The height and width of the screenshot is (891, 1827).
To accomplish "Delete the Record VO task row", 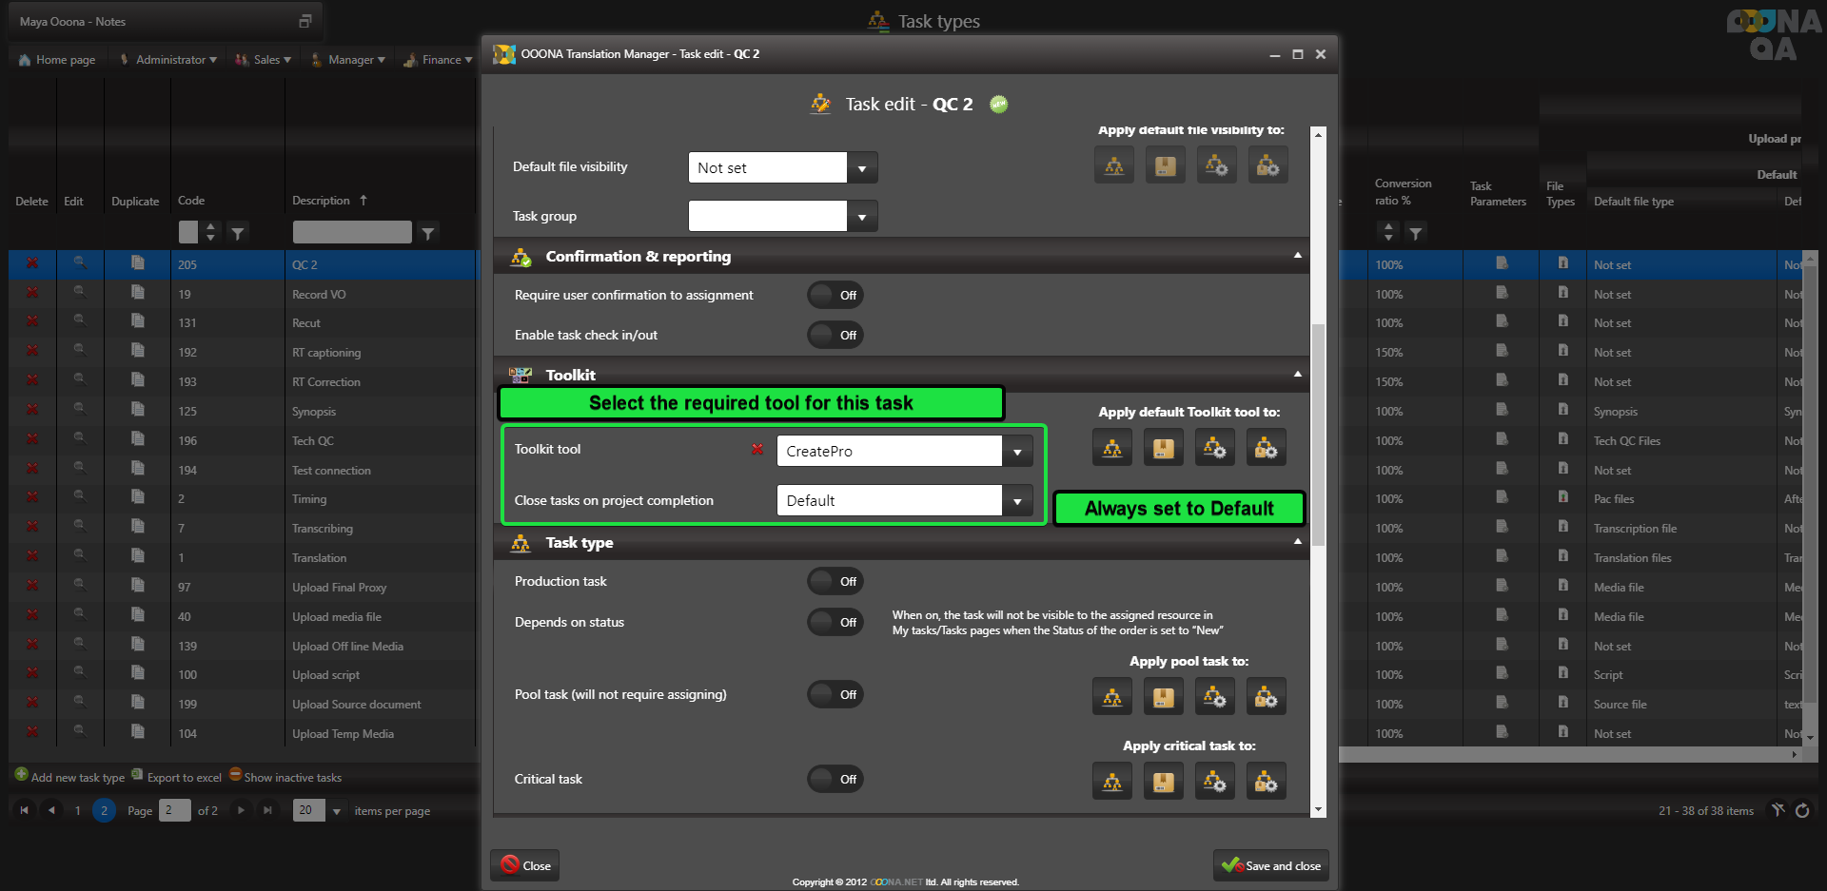I will [32, 294].
